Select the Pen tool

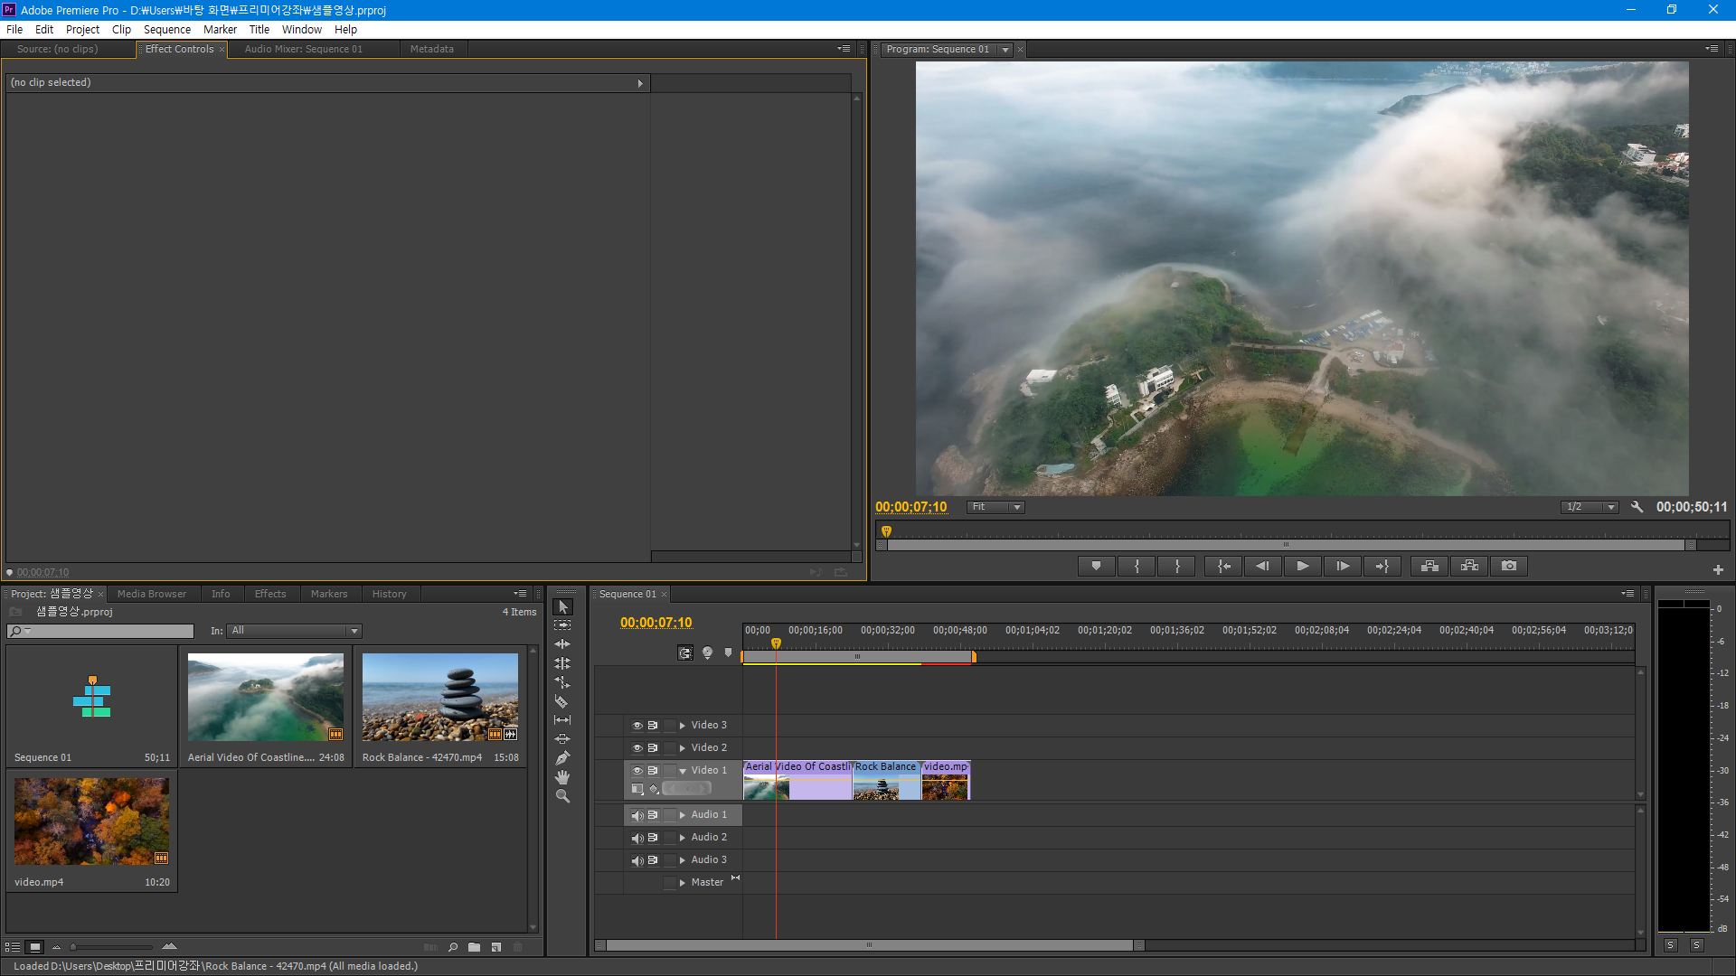(x=562, y=758)
